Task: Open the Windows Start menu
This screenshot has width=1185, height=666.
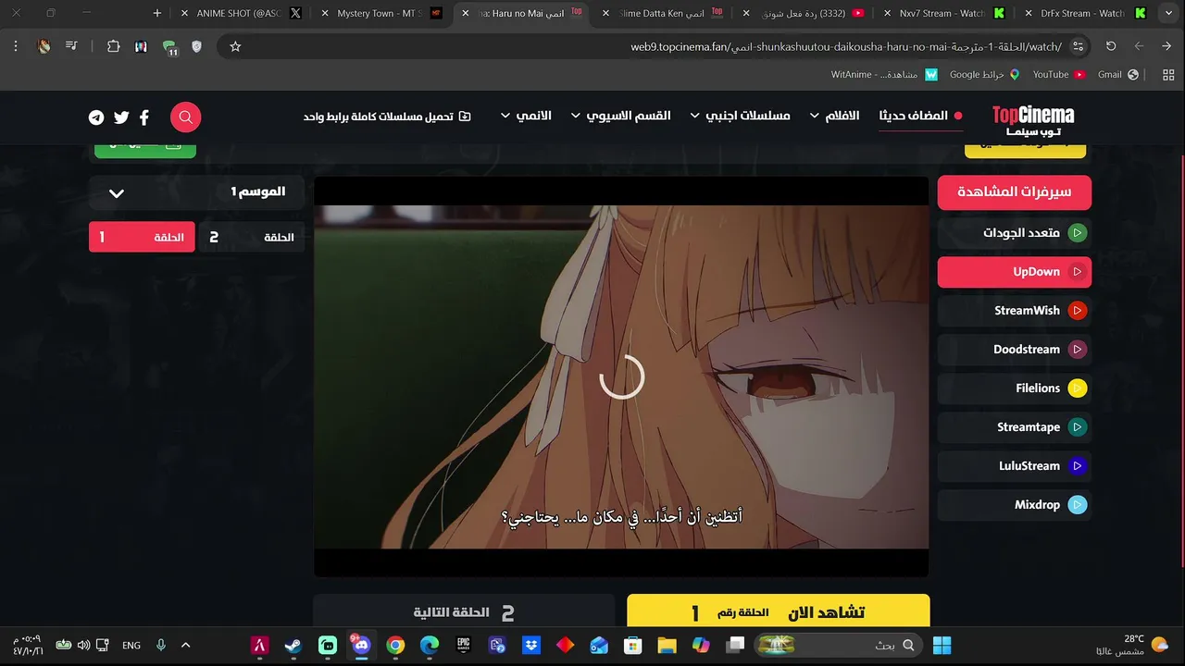Action: pyautogui.click(x=942, y=645)
